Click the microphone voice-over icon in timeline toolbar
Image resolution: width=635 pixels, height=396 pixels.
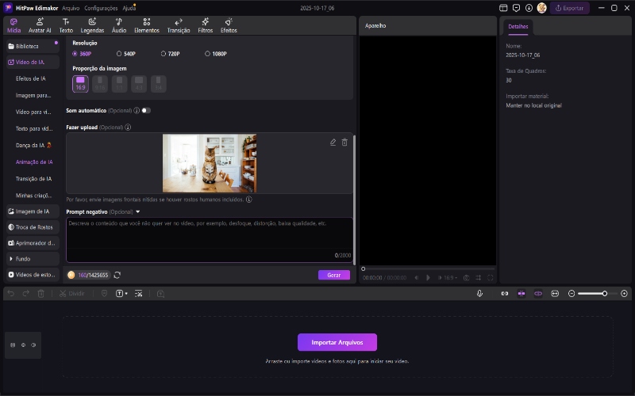click(x=480, y=293)
